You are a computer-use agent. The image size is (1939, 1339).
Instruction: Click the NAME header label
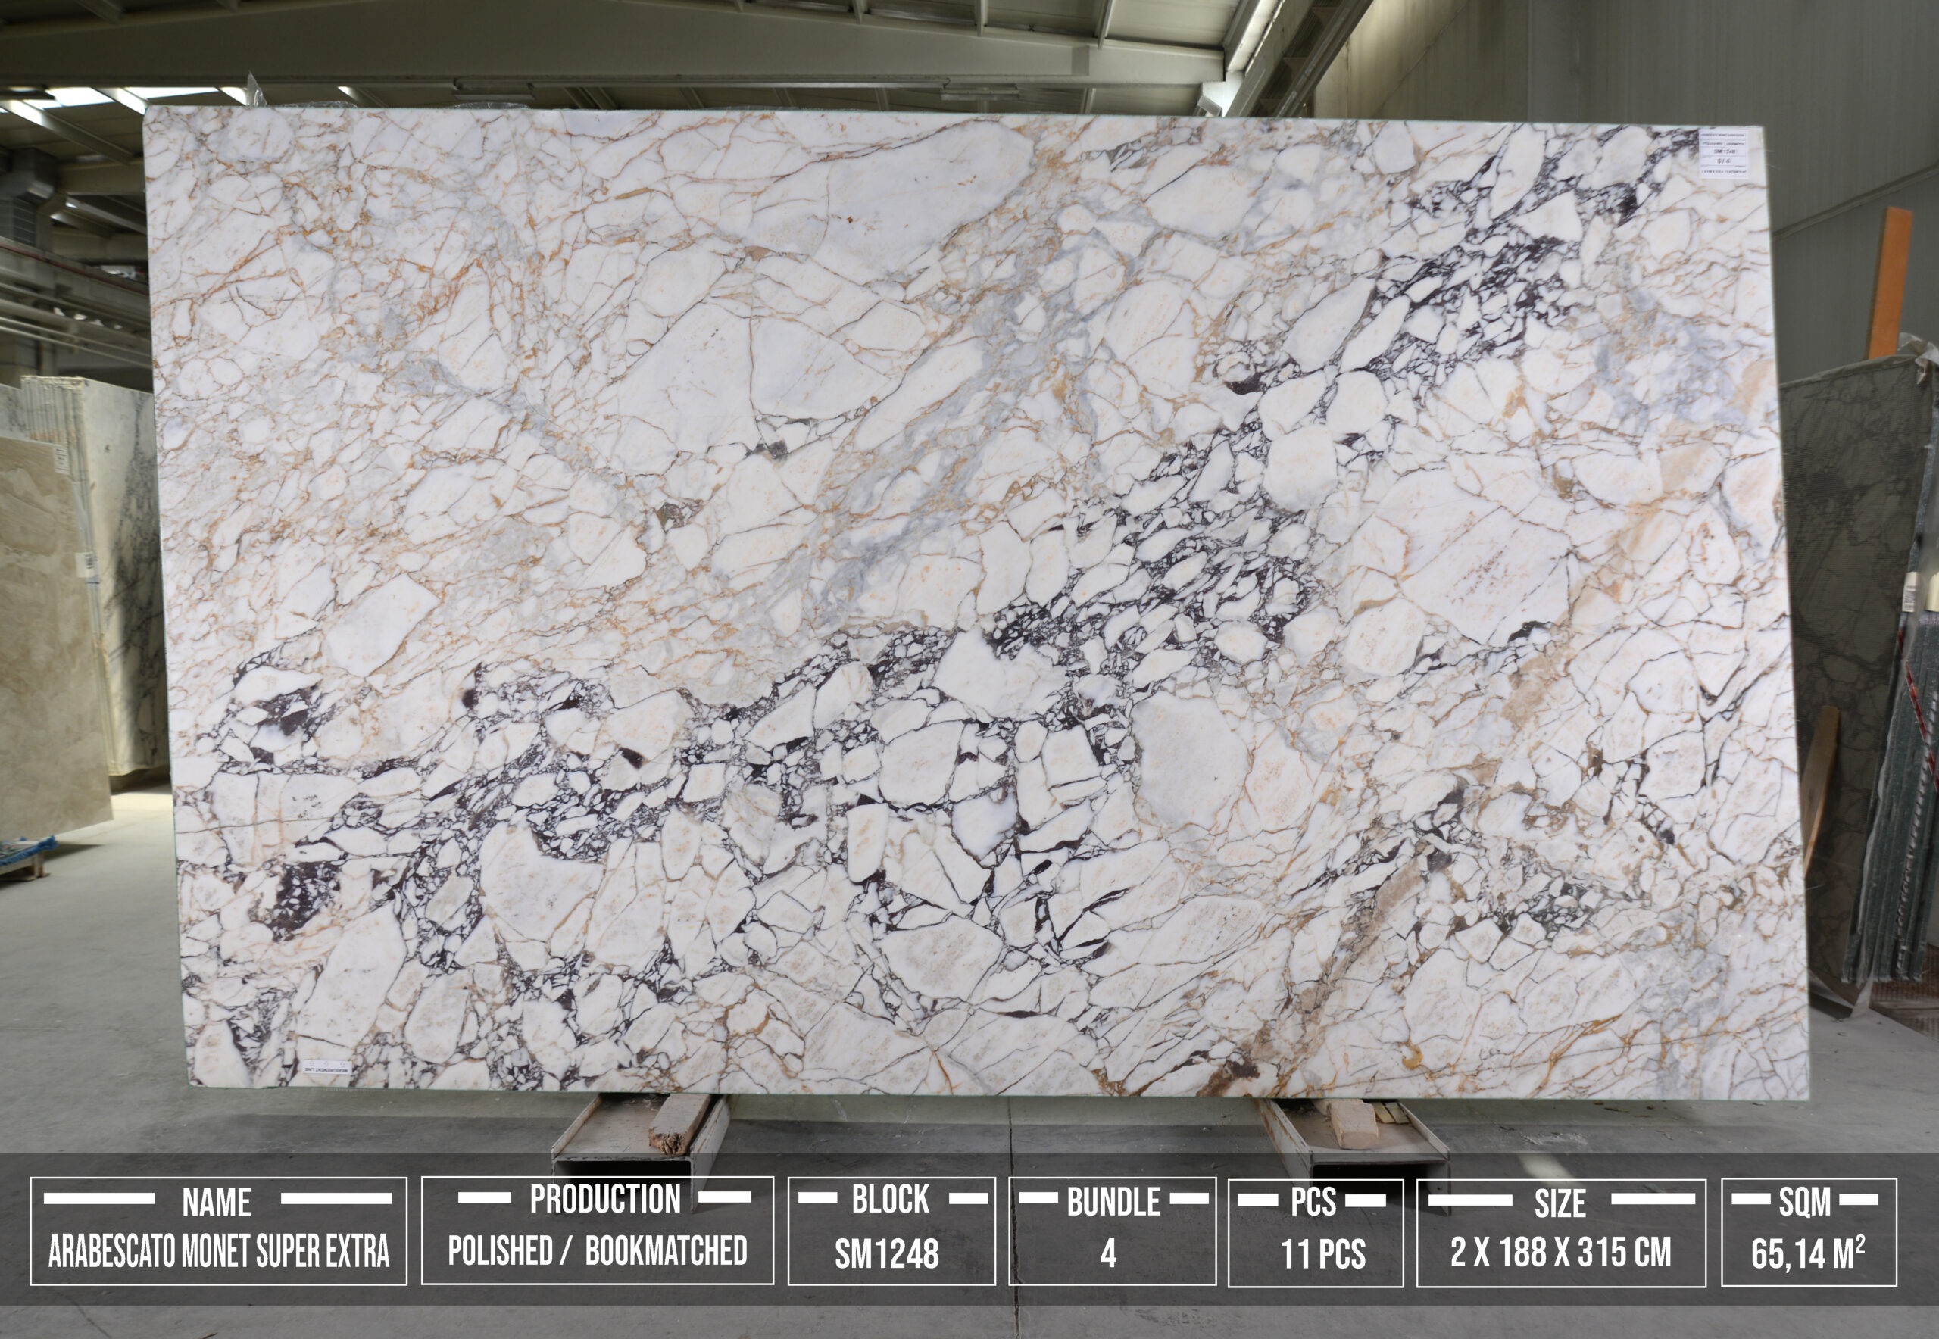point(217,1202)
